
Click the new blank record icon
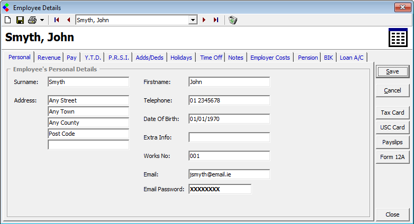tap(7, 20)
